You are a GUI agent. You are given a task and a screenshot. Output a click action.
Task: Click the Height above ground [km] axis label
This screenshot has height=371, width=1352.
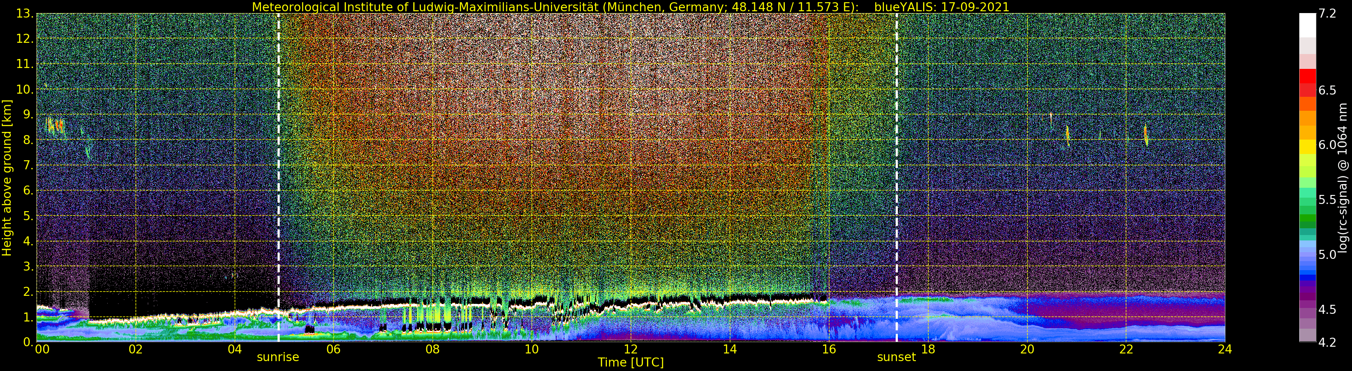click(7, 177)
